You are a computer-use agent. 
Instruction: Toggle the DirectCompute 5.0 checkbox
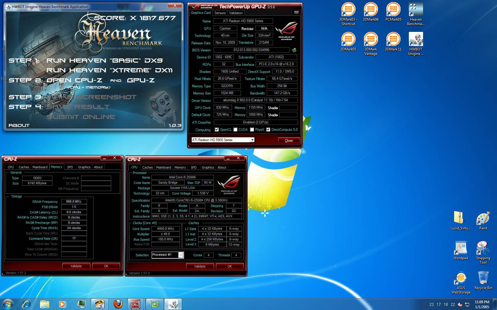[x=268, y=130]
